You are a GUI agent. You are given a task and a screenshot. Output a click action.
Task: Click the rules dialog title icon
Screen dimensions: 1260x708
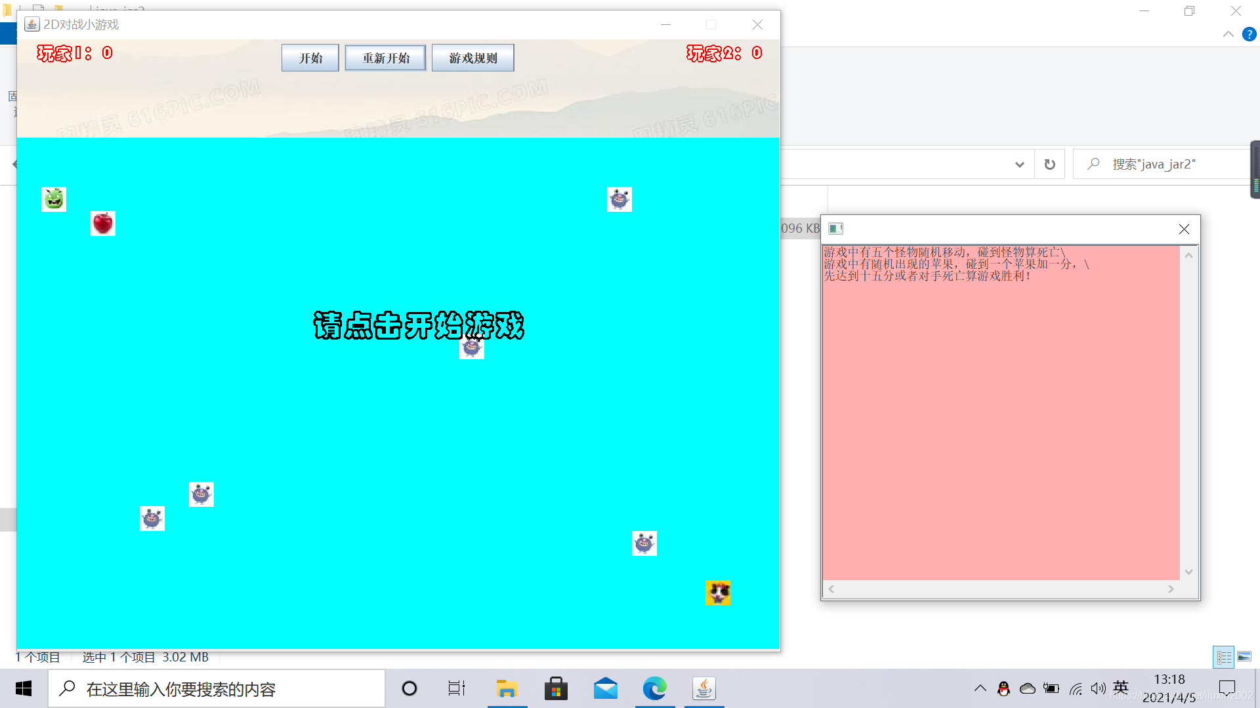(835, 229)
